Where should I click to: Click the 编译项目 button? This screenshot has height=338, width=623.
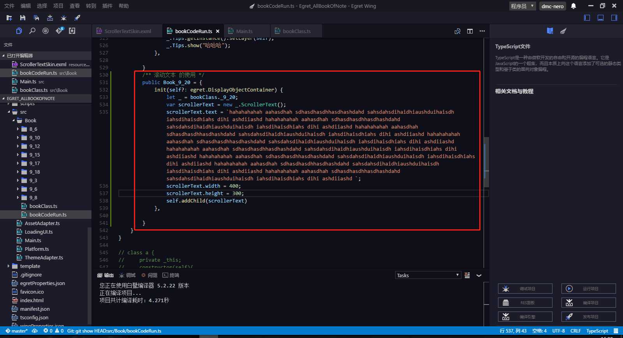coord(589,303)
